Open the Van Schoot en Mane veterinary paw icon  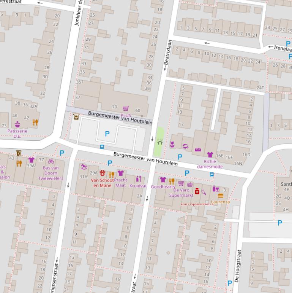point(102,173)
